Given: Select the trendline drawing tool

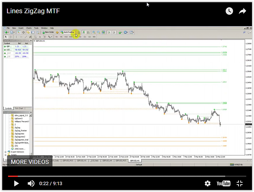Looking at the screenshot, I should [26, 37].
